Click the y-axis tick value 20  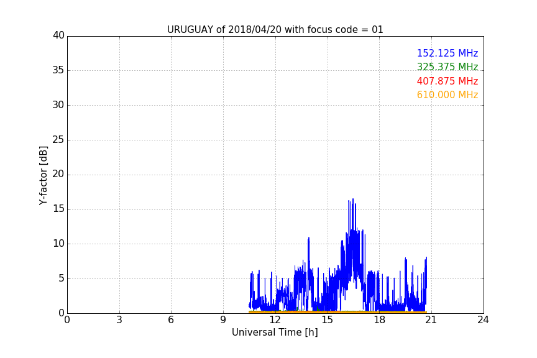click(x=58, y=175)
